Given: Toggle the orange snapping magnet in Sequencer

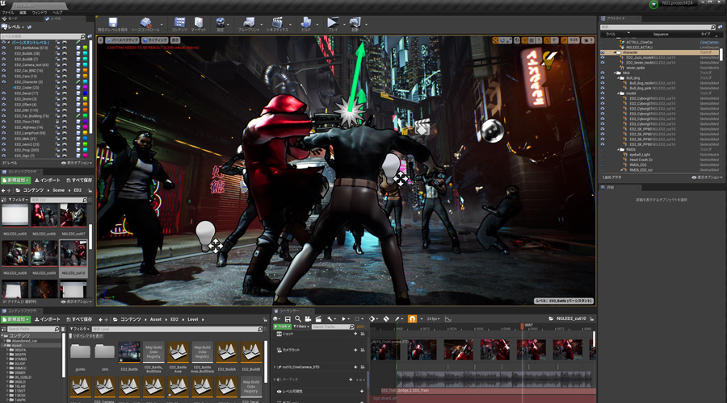Looking at the screenshot, I should [412, 319].
